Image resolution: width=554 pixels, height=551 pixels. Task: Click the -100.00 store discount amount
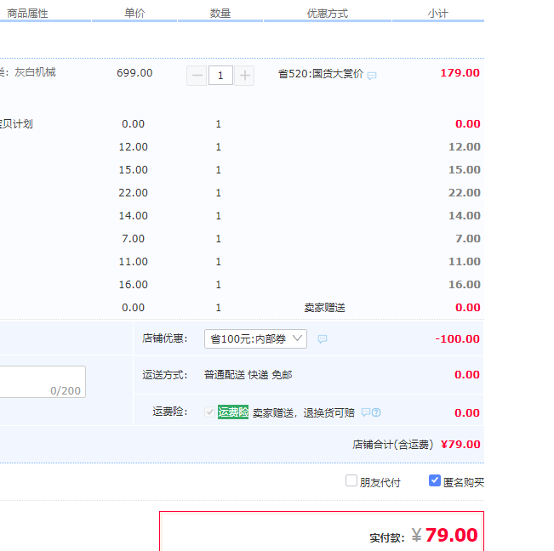457,339
